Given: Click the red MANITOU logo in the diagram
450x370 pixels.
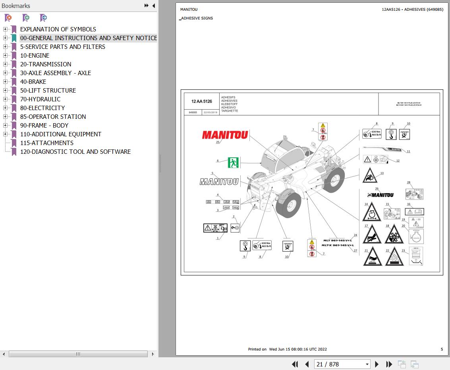Looking at the screenshot, I should point(225,135).
